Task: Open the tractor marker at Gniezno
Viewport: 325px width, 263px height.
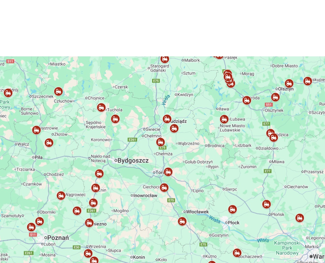Action: (x=89, y=223)
